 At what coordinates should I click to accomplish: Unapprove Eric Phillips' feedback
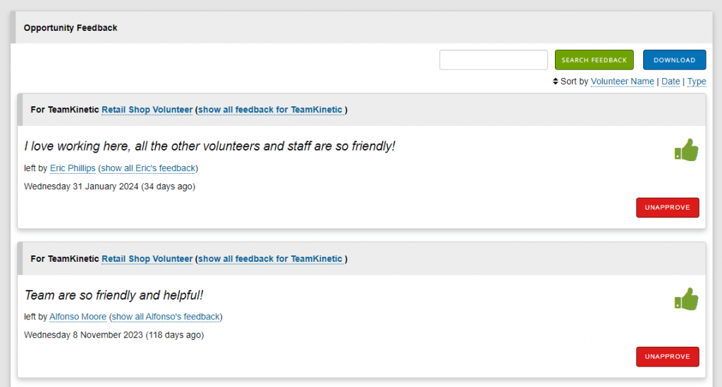pos(667,208)
